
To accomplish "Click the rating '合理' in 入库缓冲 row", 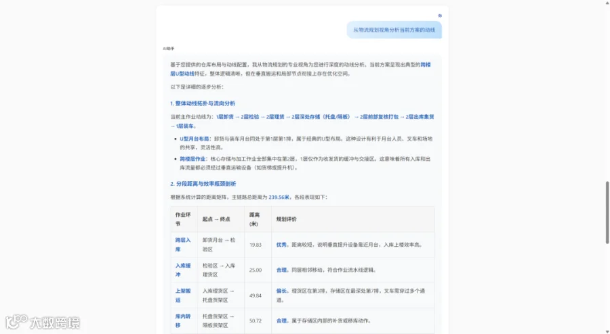I will click(282, 270).
